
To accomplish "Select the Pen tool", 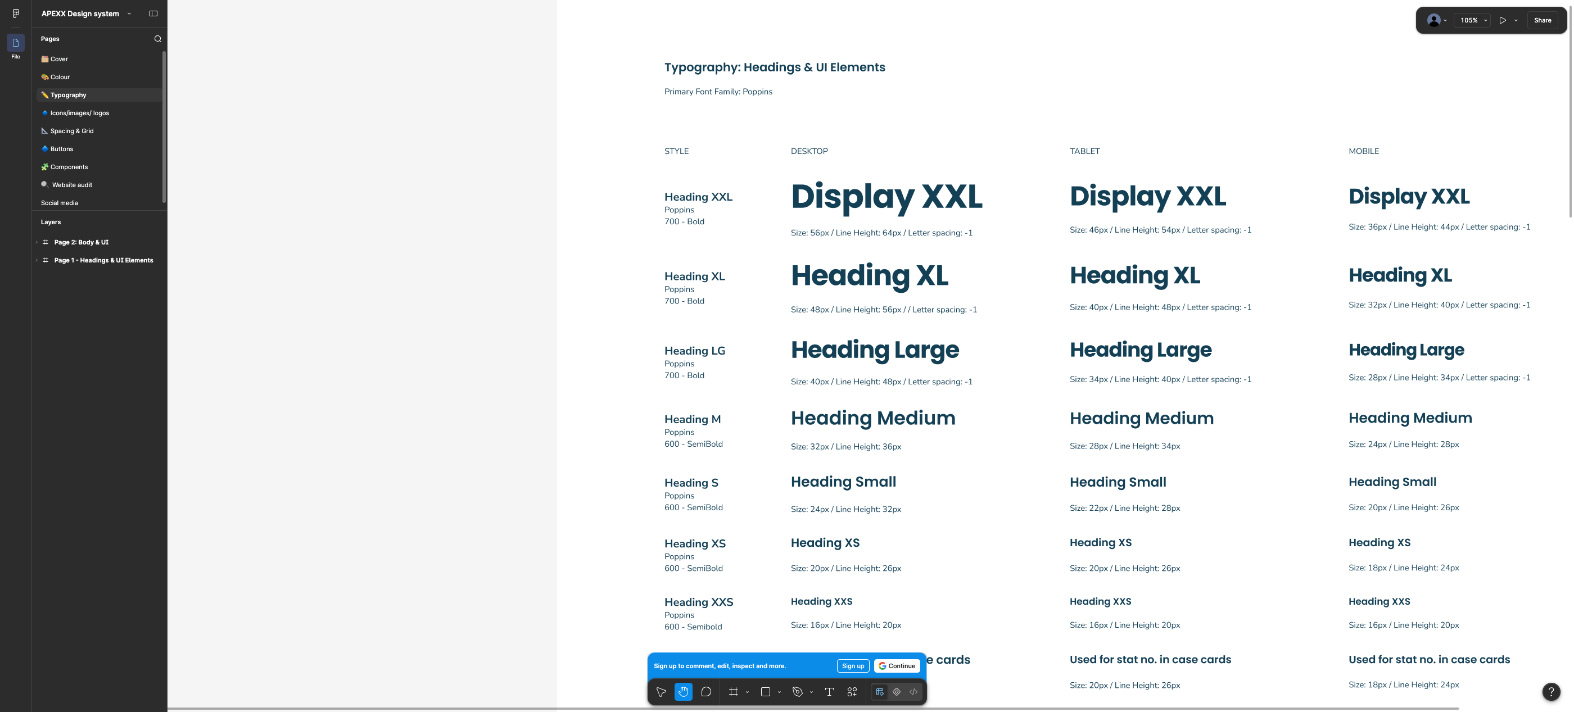I will click(797, 692).
